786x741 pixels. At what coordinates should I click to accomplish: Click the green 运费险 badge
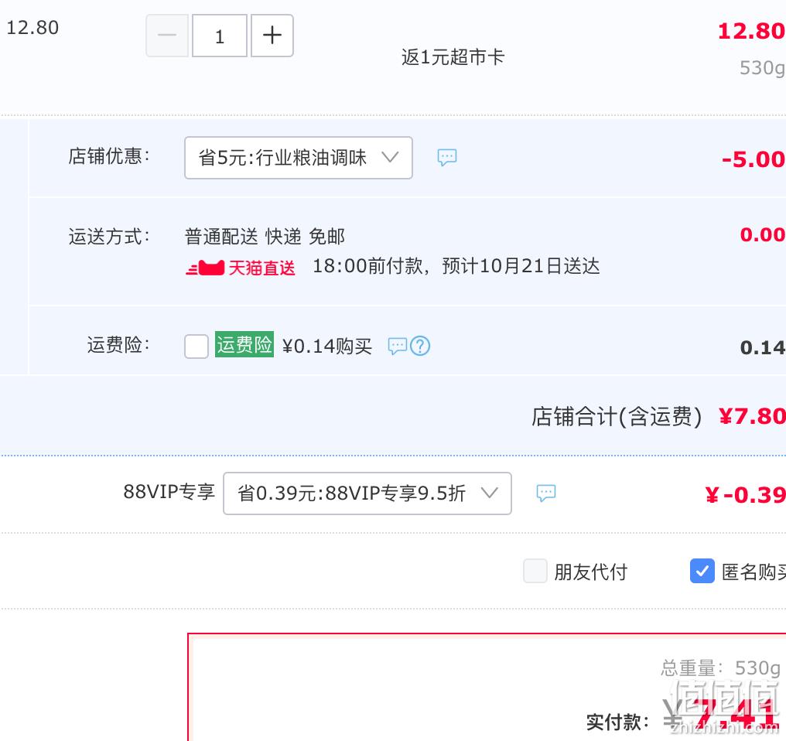pos(244,344)
